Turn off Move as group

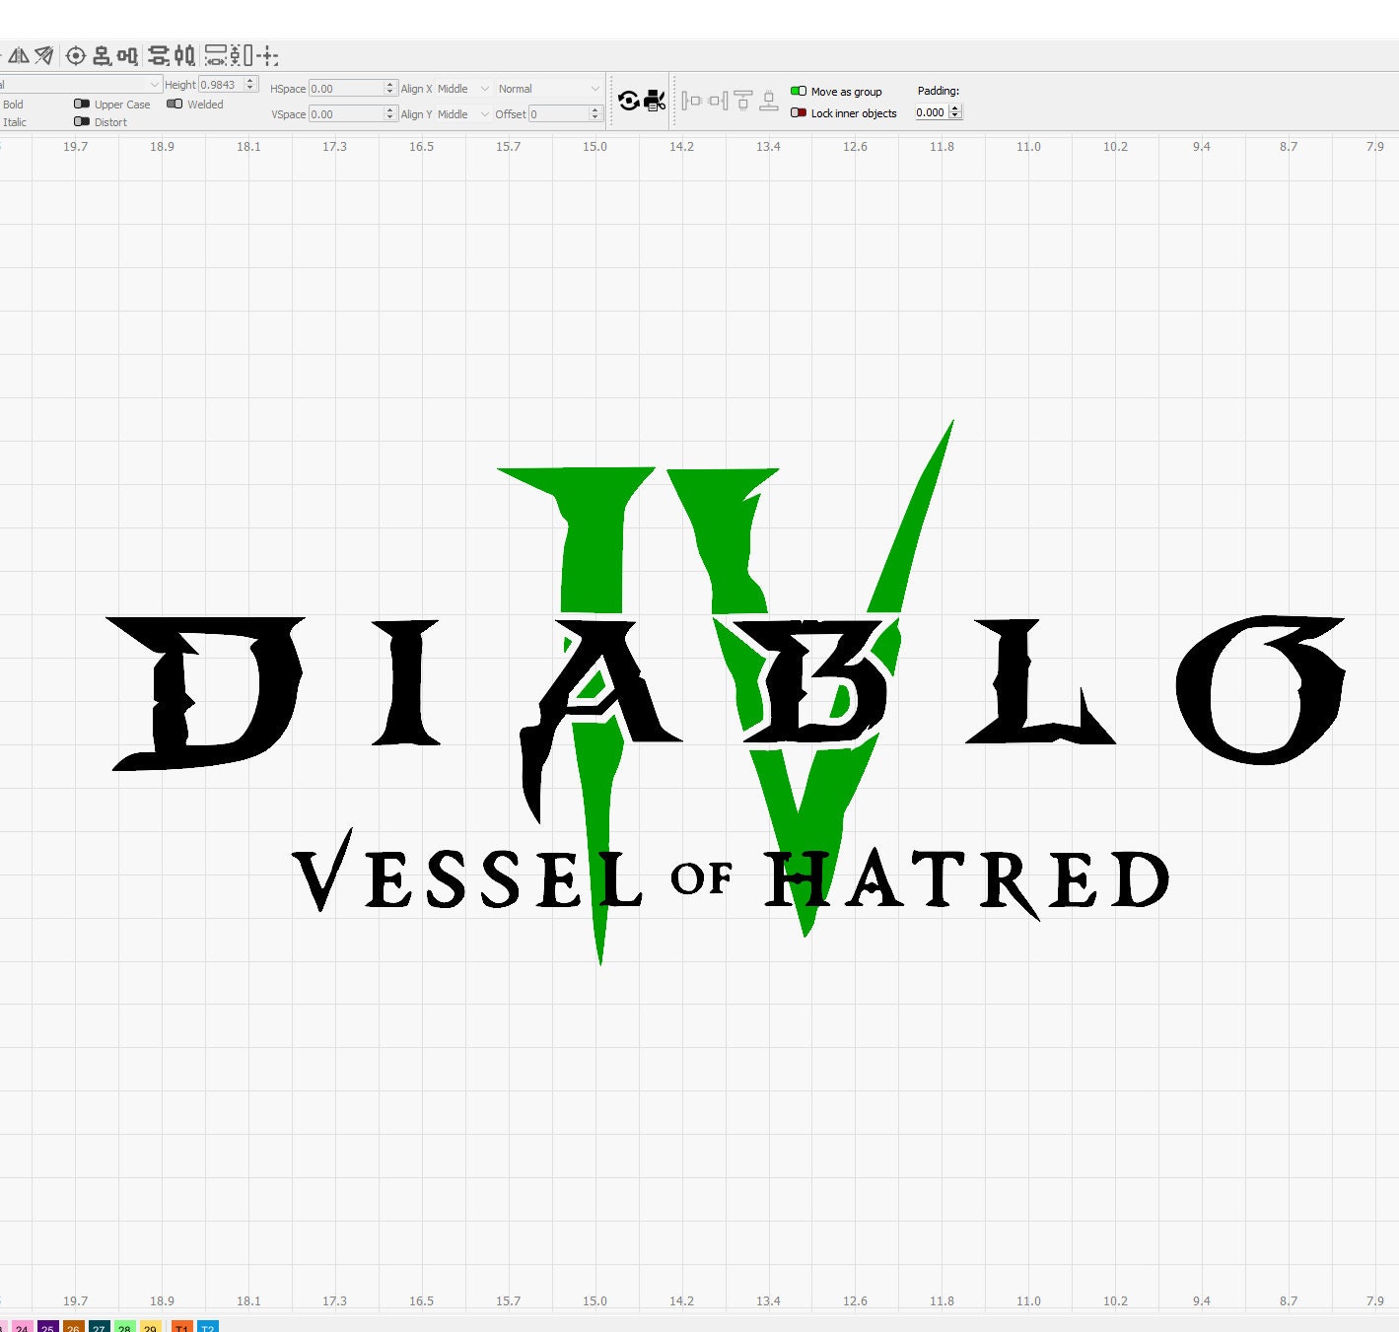coord(799,91)
